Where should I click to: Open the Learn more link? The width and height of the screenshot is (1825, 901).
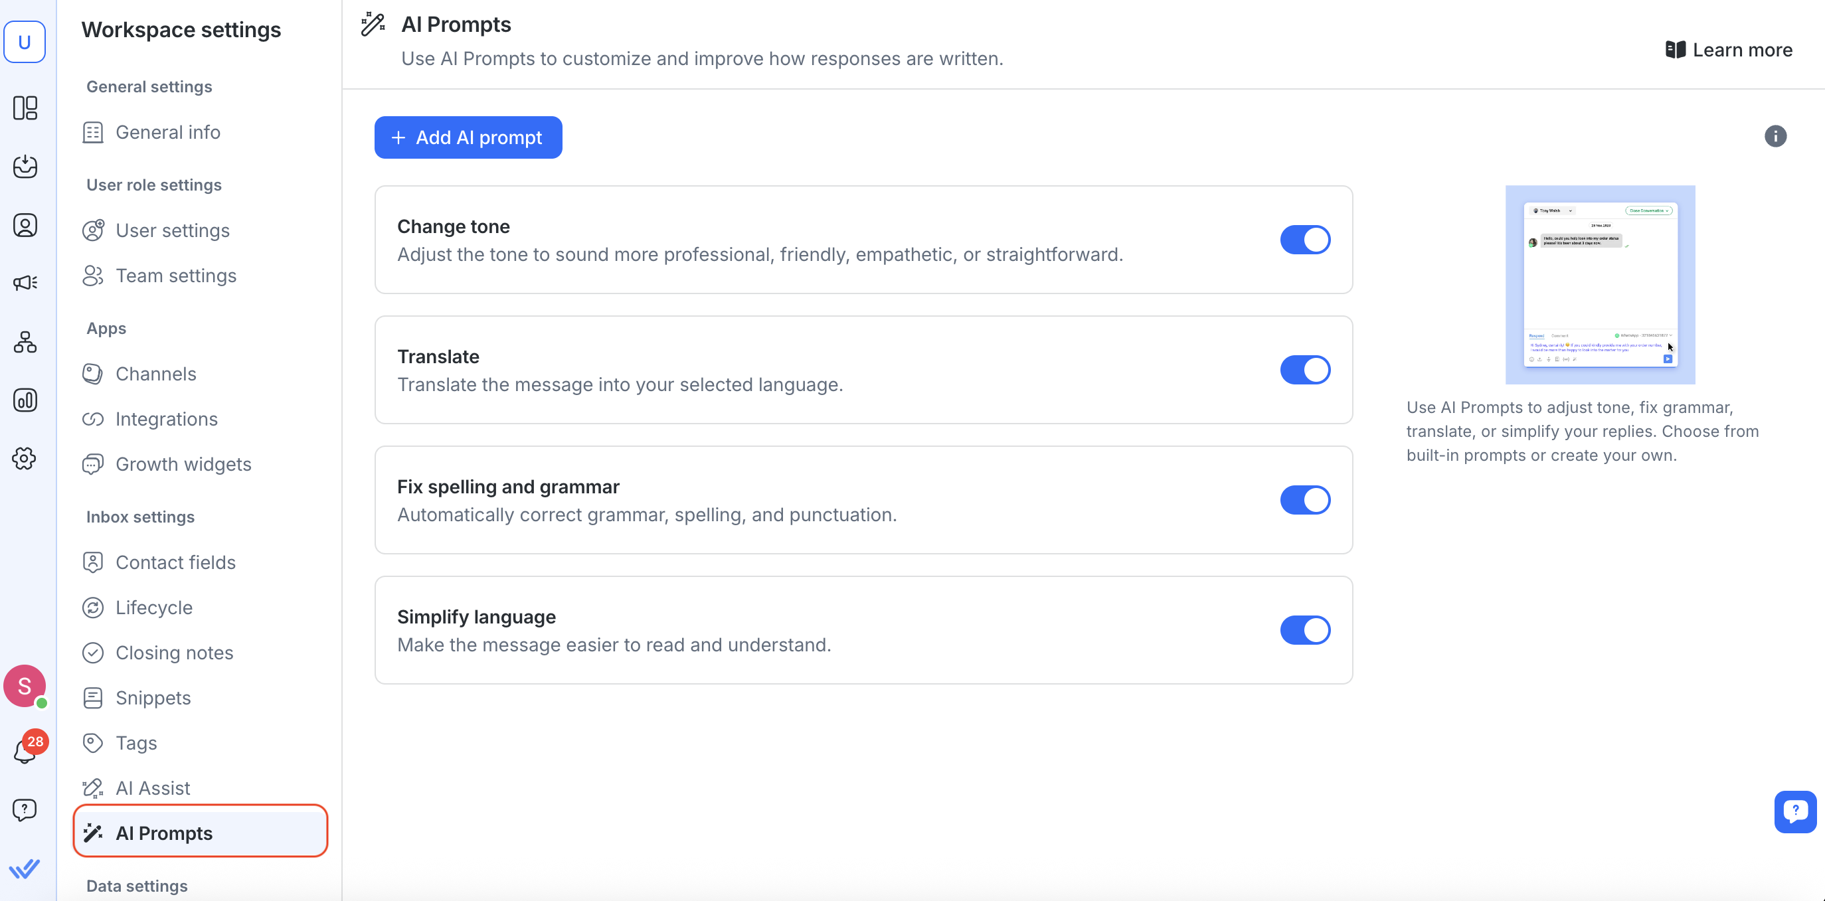point(1729,50)
